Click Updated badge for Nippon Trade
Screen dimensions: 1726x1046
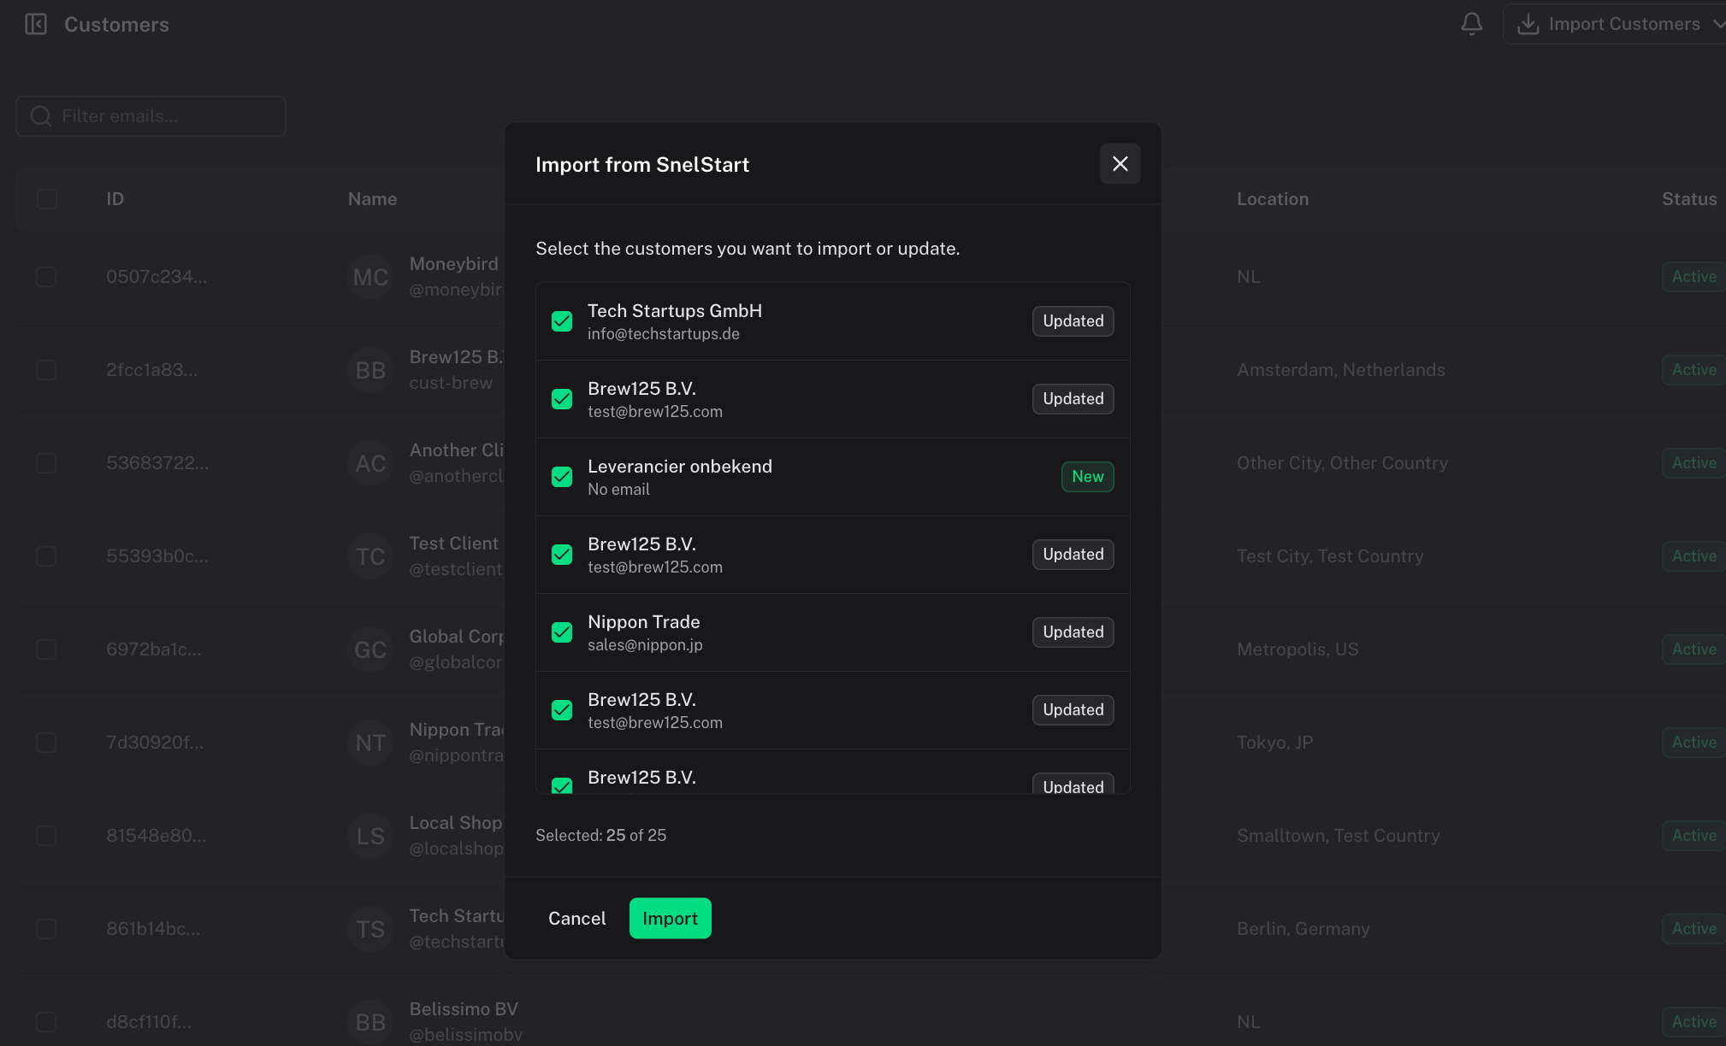point(1073,632)
